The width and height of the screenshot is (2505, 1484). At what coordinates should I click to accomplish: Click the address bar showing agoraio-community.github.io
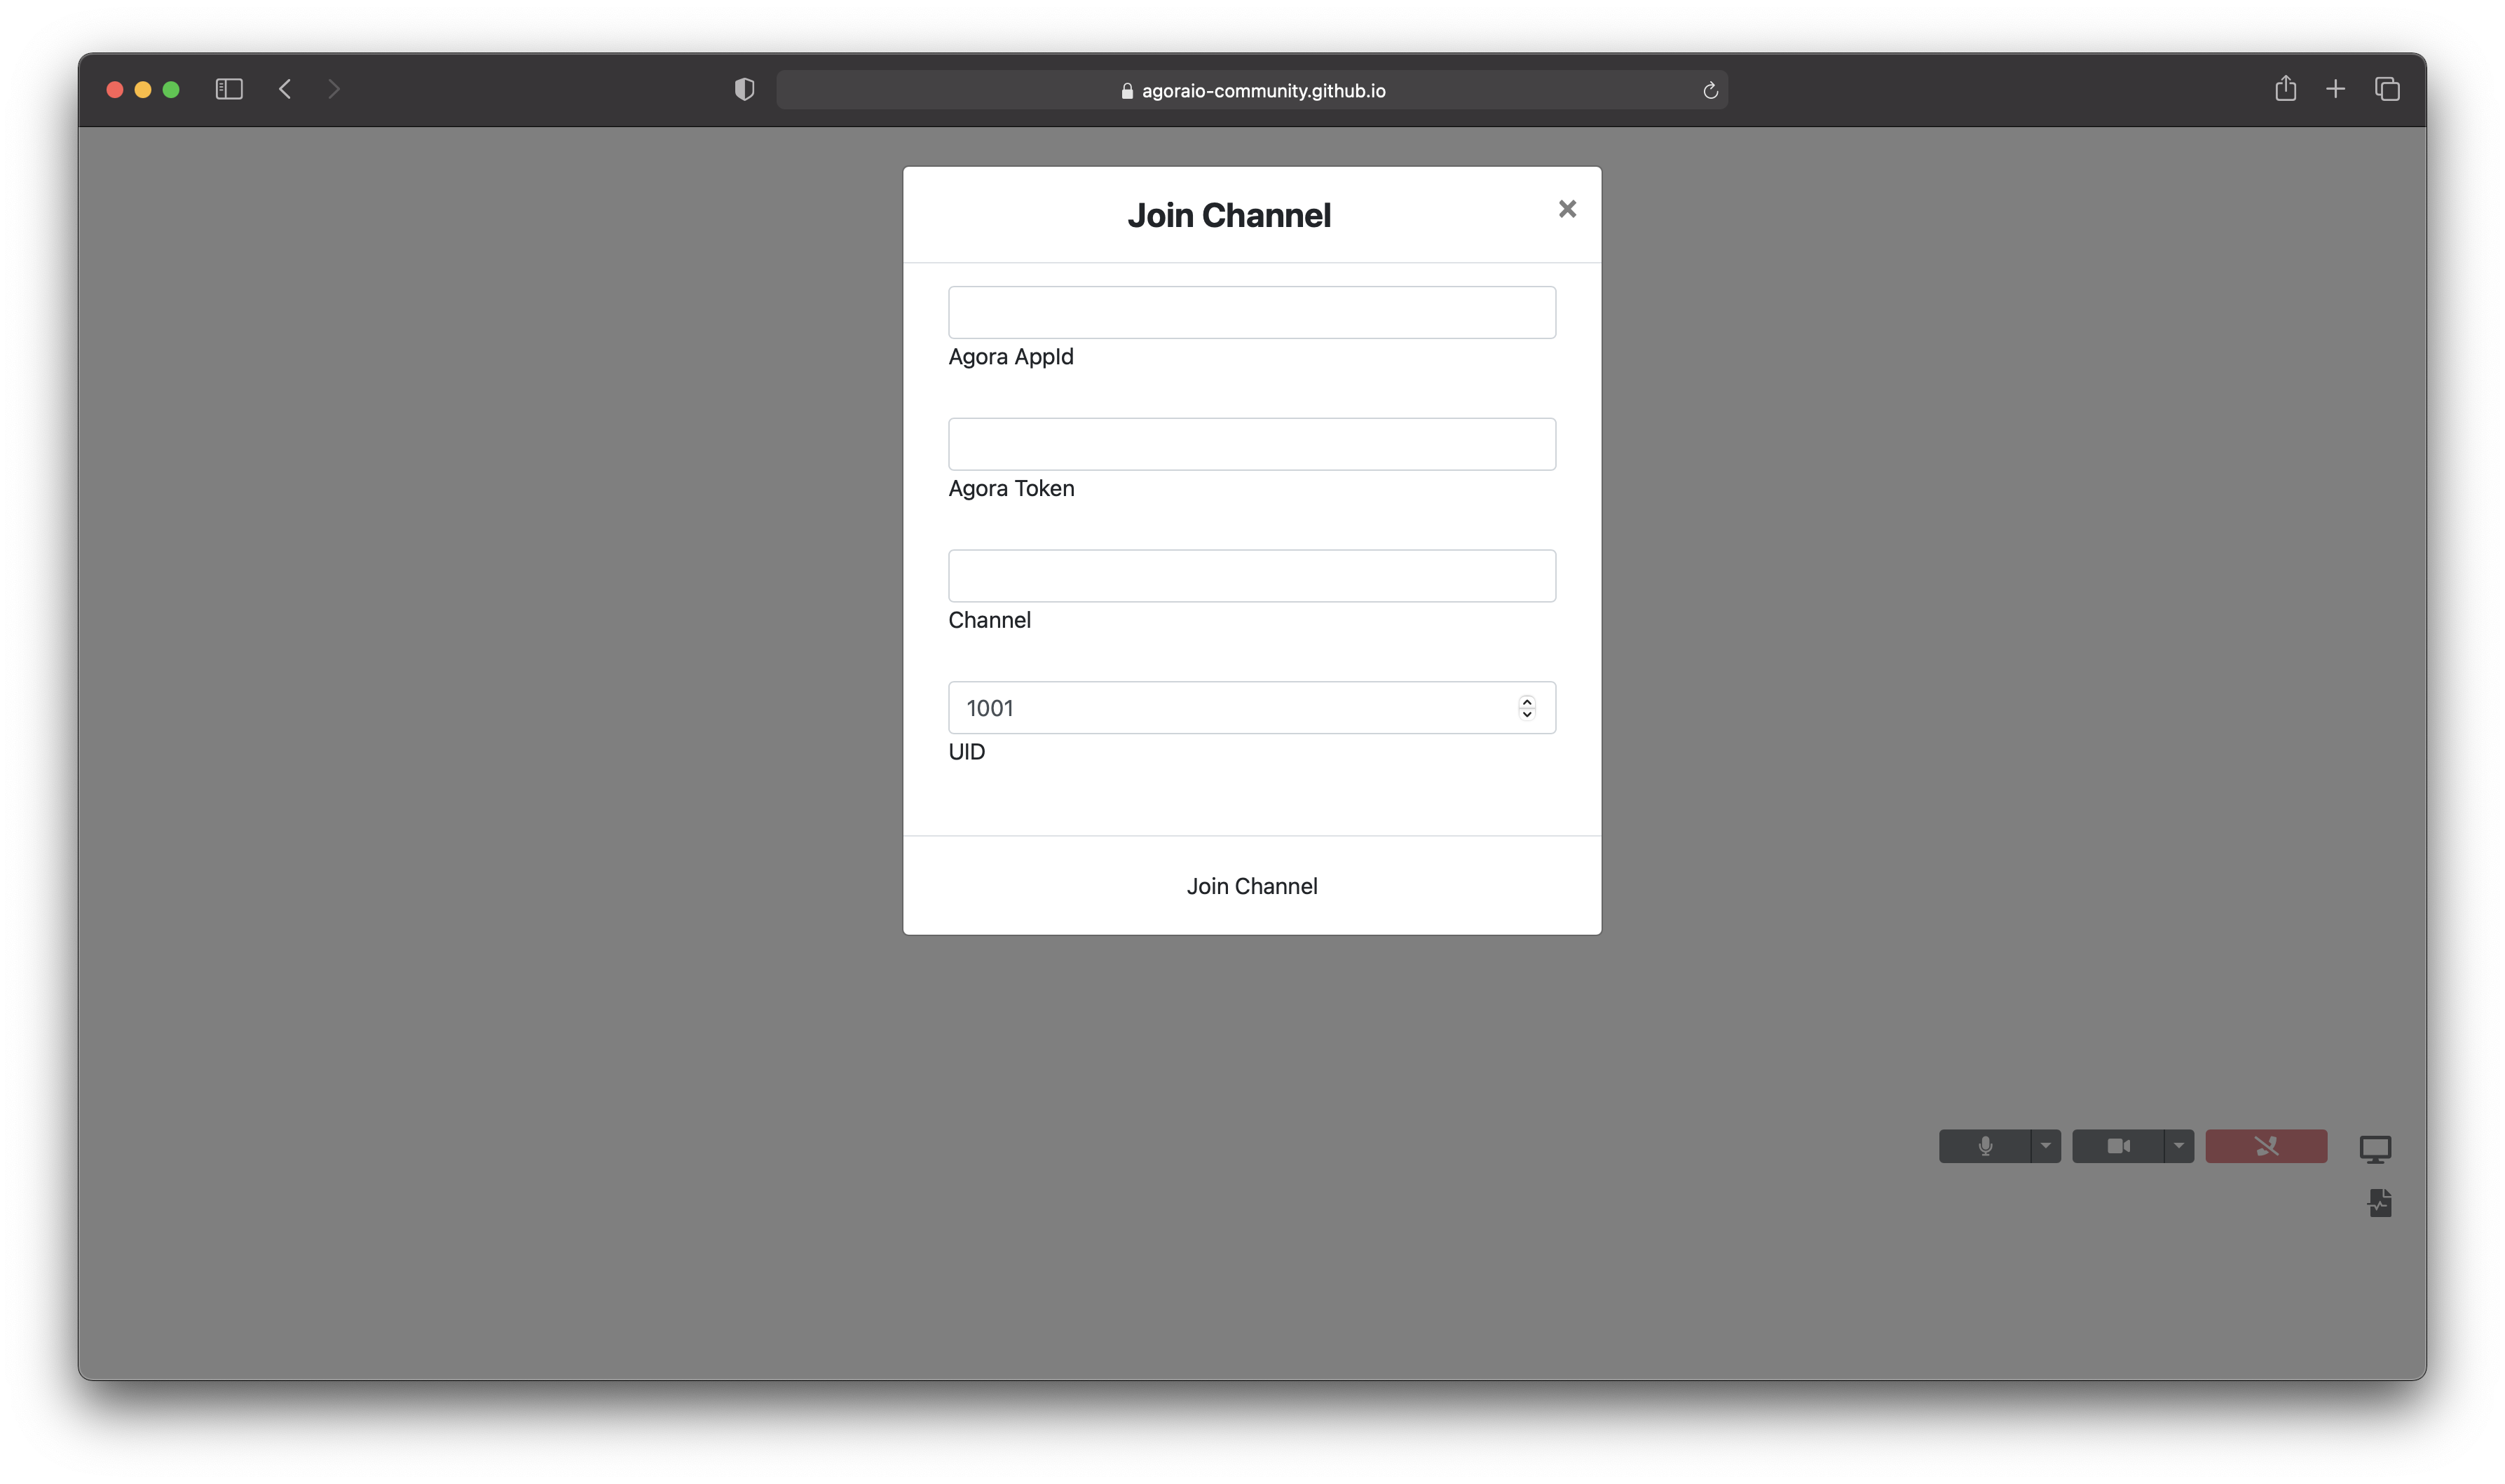point(1252,90)
